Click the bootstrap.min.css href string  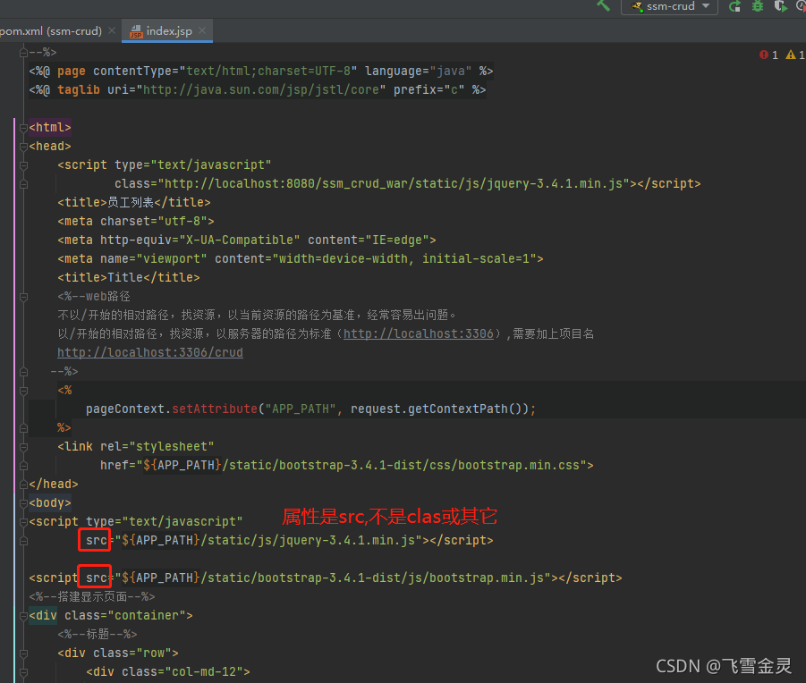[x=364, y=465]
